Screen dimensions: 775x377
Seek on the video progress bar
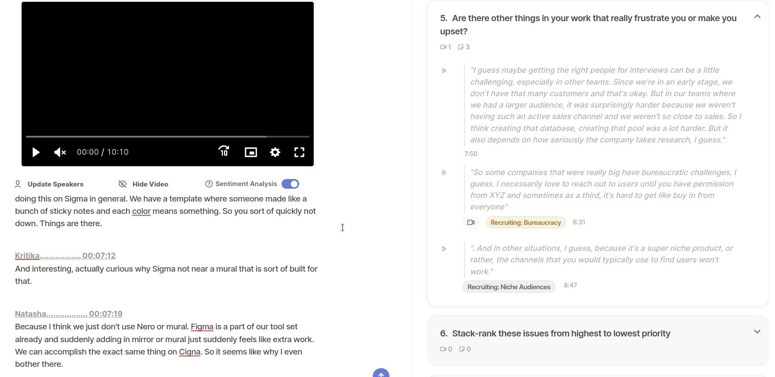167,137
